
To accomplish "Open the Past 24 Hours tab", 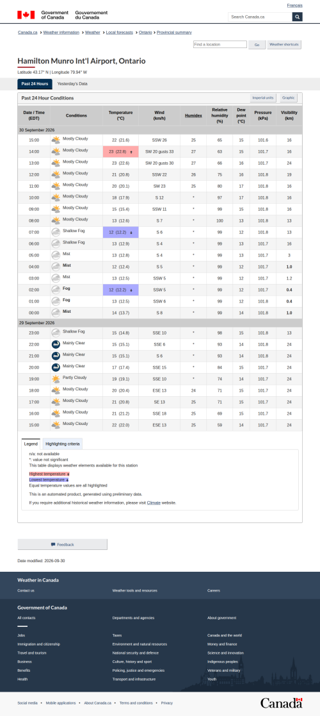I will 35,84.
